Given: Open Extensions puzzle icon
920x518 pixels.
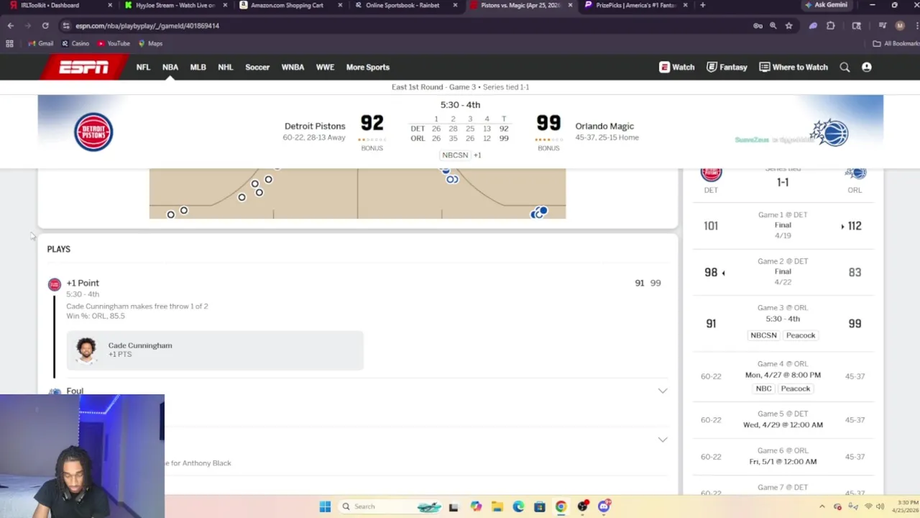Looking at the screenshot, I should [831, 26].
